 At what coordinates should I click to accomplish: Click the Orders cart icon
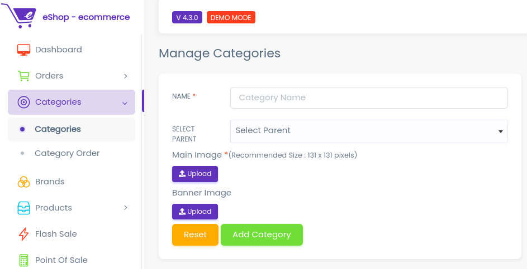[23, 76]
